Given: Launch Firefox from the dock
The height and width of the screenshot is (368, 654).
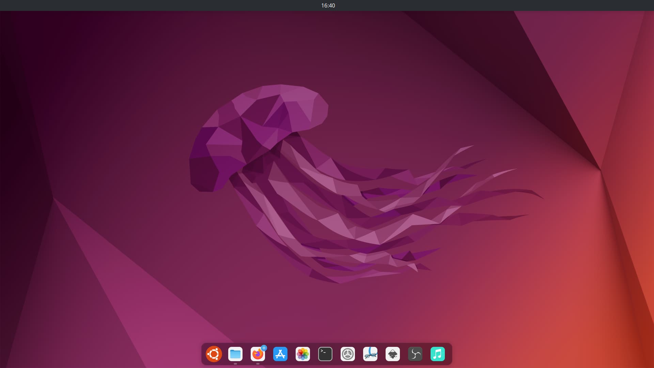Looking at the screenshot, I should click(258, 355).
